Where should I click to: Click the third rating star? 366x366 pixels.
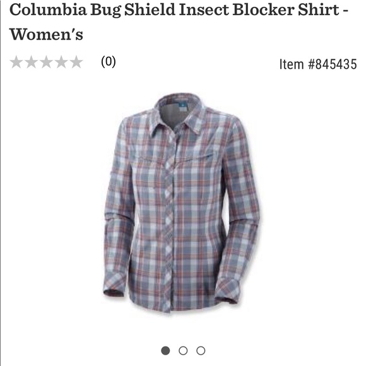click(46, 62)
